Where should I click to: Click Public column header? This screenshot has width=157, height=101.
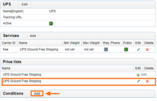coord(127,43)
